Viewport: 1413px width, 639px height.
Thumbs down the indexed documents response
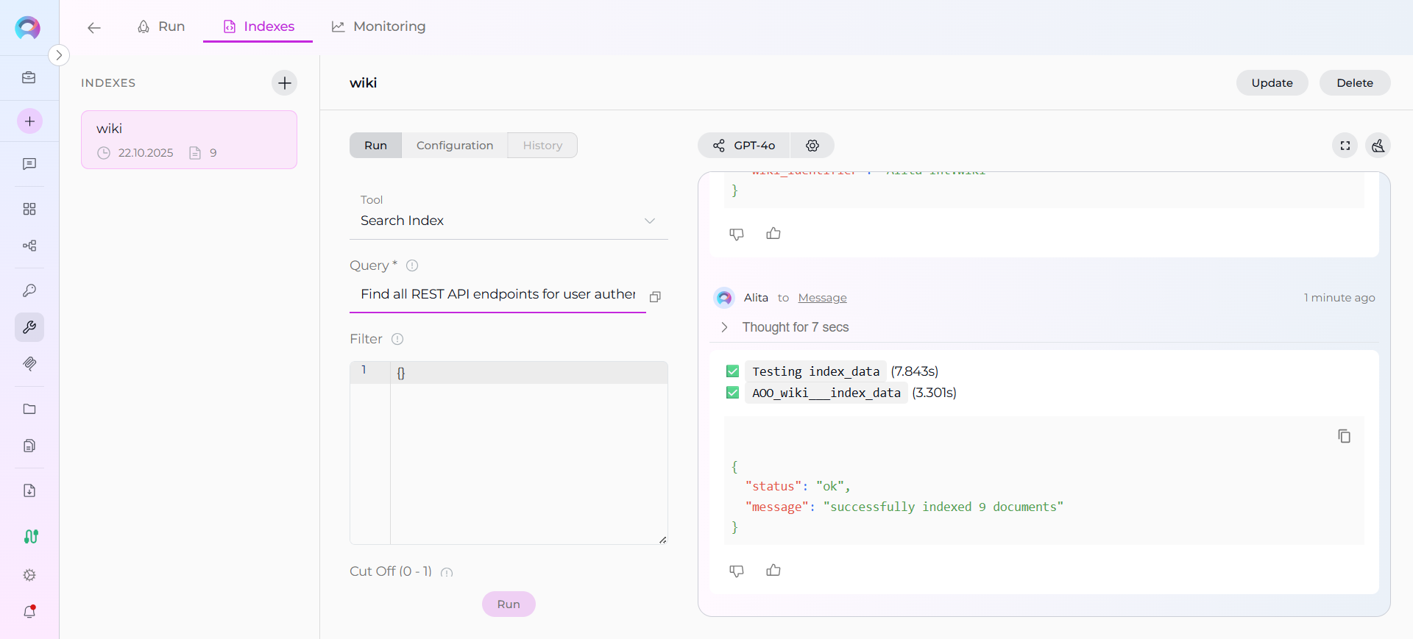tap(736, 571)
